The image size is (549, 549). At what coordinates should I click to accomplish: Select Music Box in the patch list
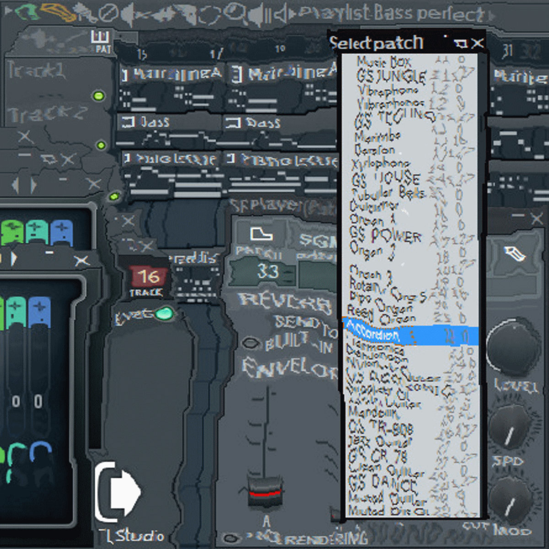click(383, 62)
